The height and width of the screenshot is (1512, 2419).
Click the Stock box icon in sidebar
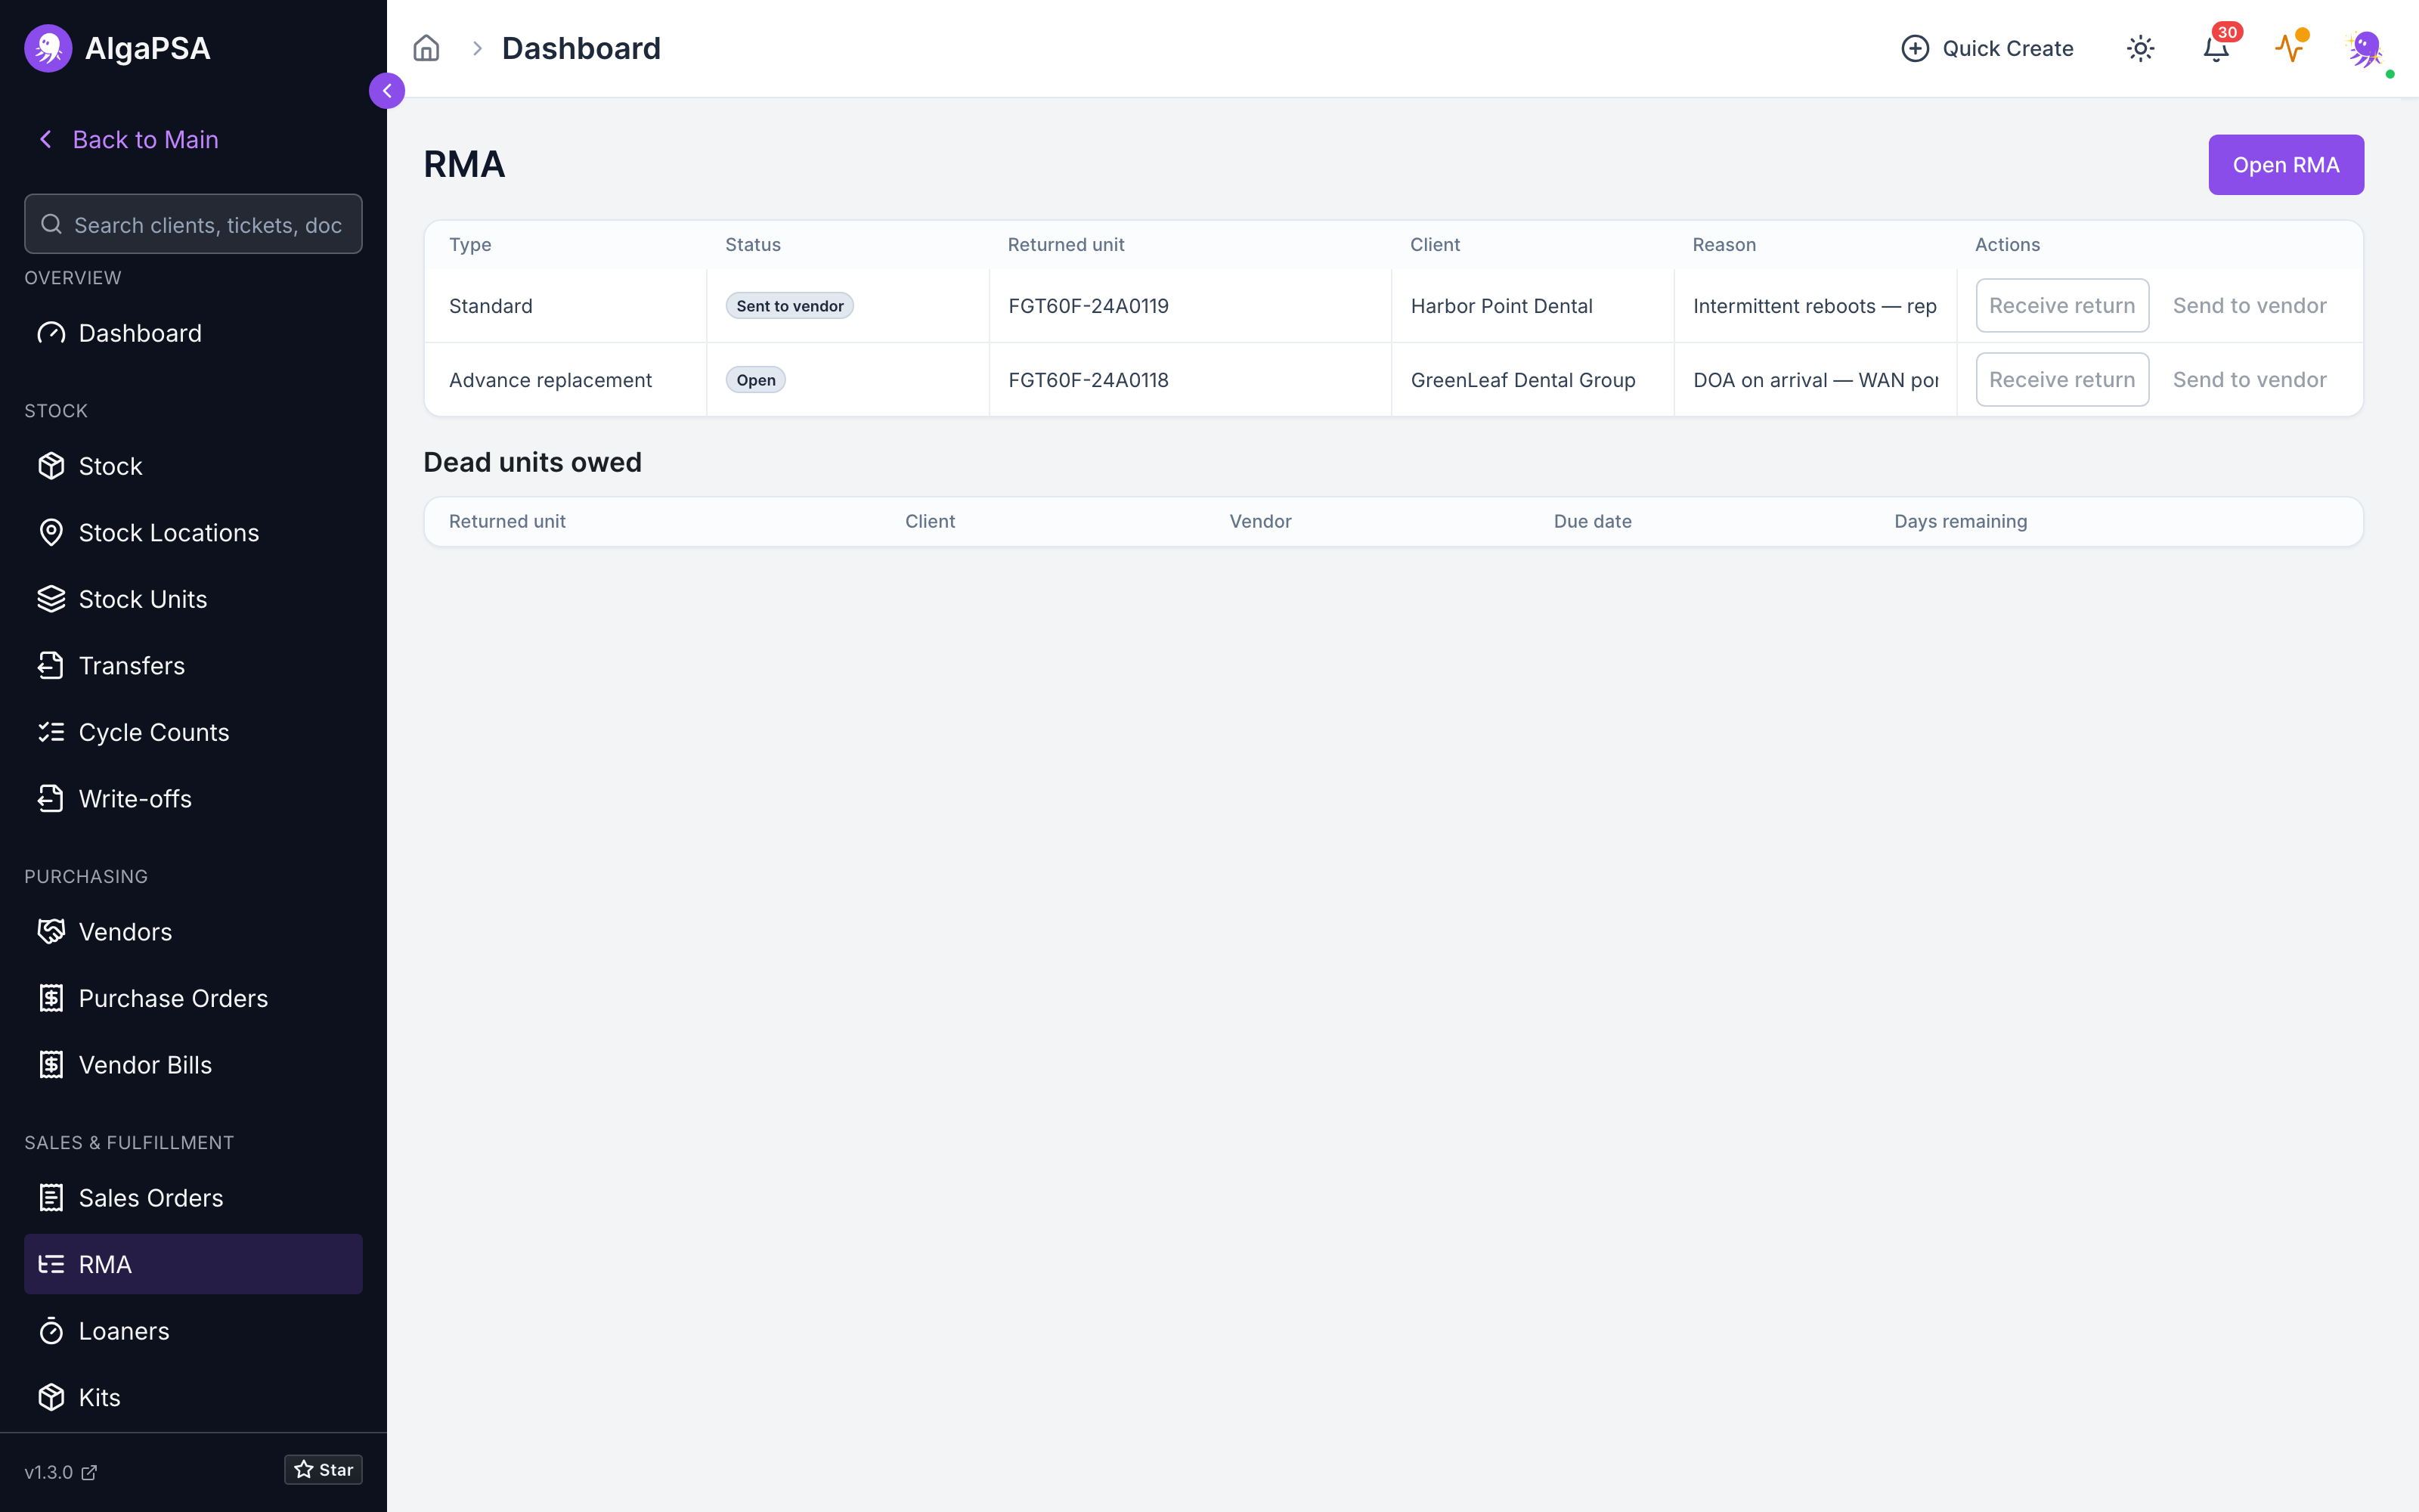[51, 466]
